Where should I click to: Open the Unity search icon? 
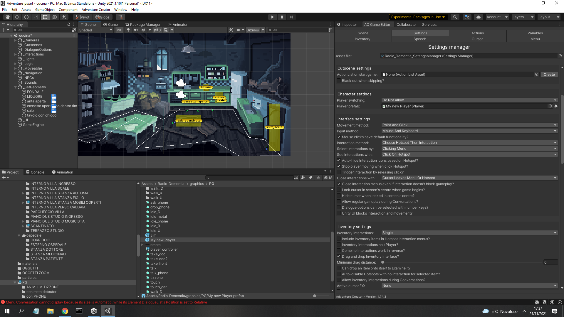[455, 17]
